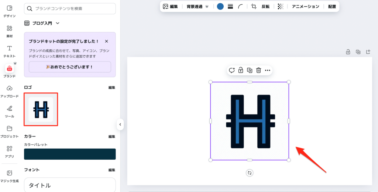Select the dark teal color palette swatch
378x192 pixels.
pos(70,154)
